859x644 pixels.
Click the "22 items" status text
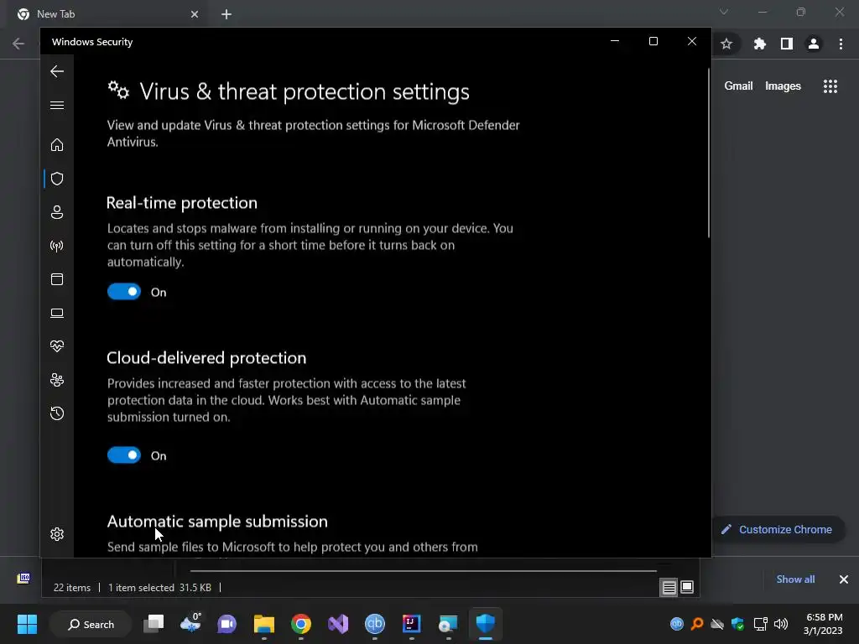tap(72, 588)
